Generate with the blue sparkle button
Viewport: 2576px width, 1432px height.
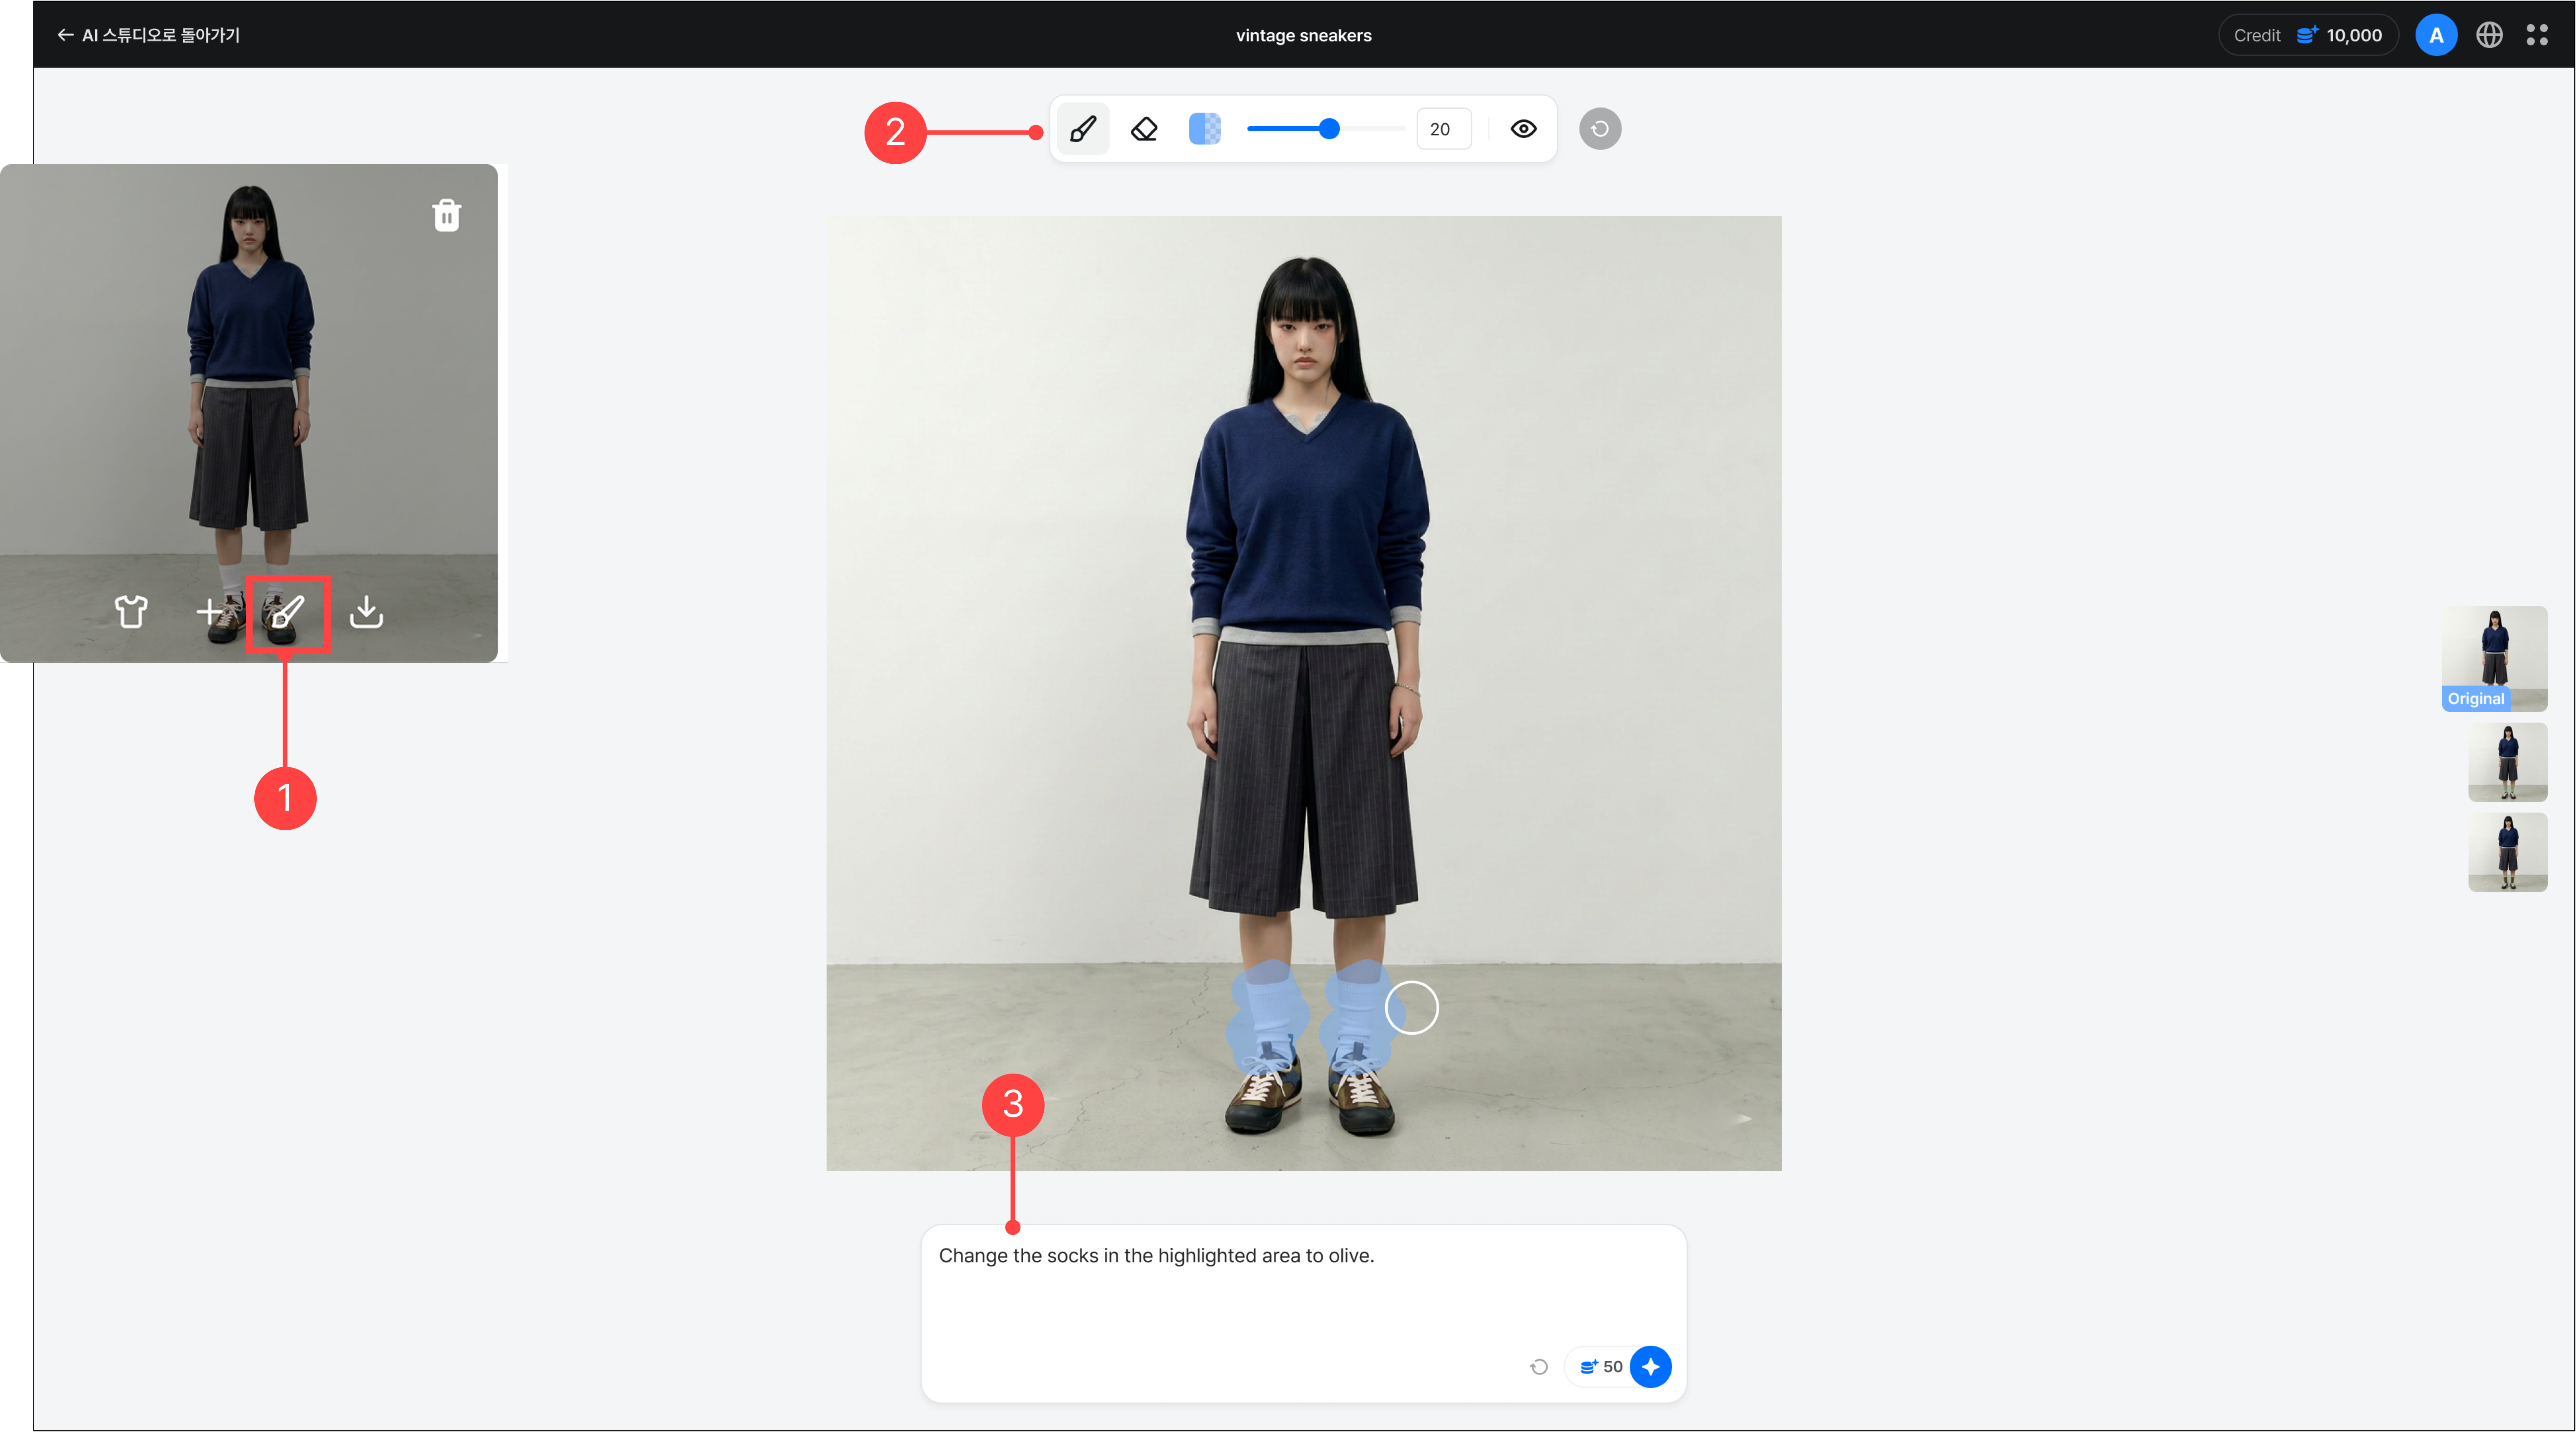(1650, 1367)
